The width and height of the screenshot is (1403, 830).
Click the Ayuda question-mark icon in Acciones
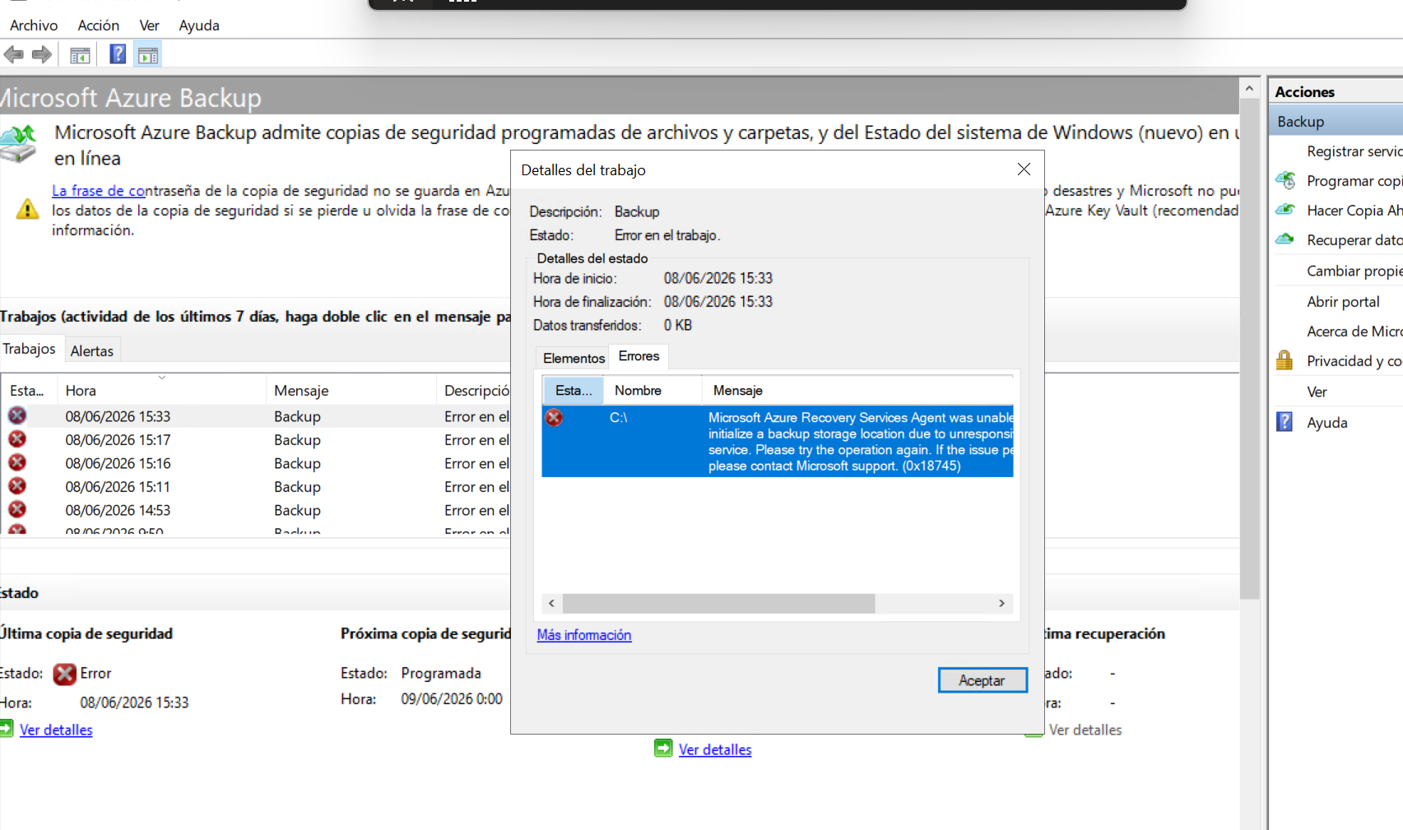[1285, 422]
